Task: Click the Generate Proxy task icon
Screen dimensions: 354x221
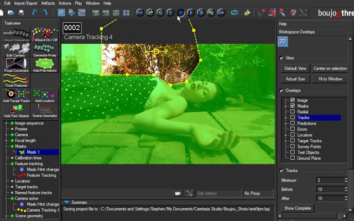Action: [x=45, y=50]
